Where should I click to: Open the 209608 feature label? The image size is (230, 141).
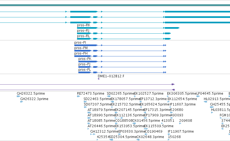point(186,121)
